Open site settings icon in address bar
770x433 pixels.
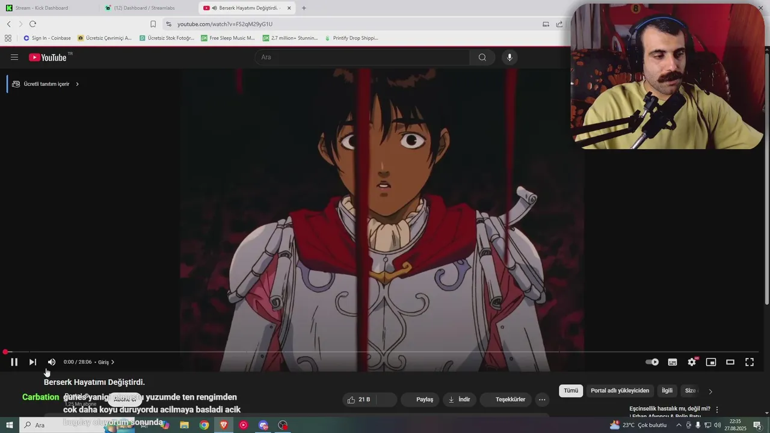click(x=169, y=24)
